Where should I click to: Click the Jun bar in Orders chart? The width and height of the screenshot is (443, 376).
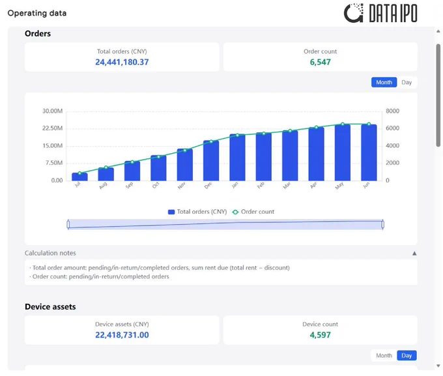[x=369, y=152]
